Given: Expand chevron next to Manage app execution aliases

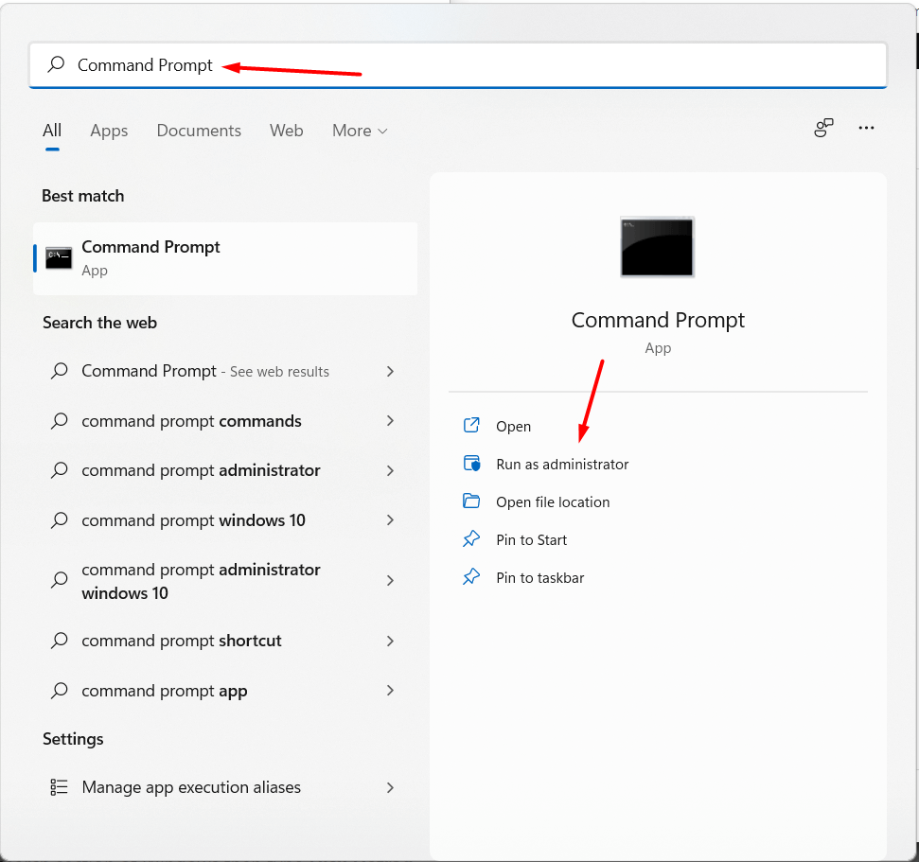Looking at the screenshot, I should tap(390, 787).
